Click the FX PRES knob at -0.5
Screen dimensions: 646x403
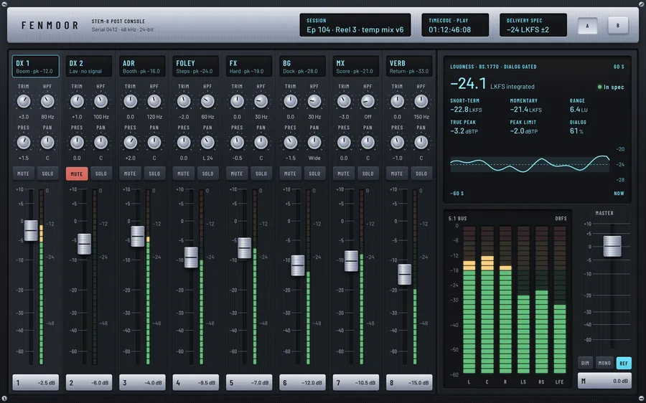(237, 143)
